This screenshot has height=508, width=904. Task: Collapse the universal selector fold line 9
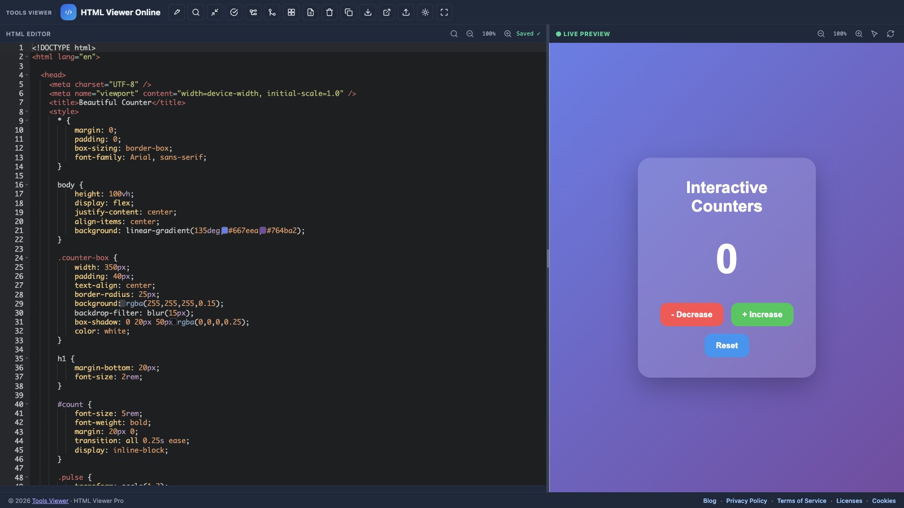pyautogui.click(x=27, y=121)
